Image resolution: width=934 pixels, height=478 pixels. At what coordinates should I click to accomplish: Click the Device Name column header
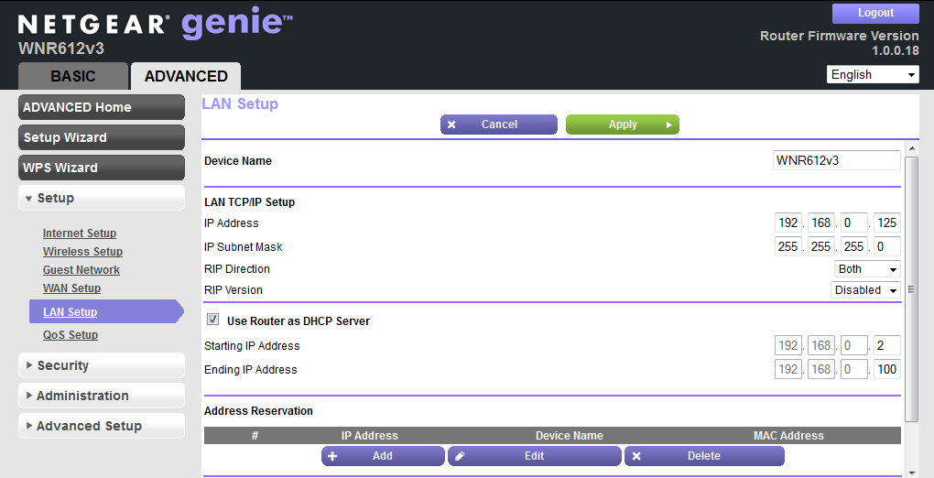(570, 436)
